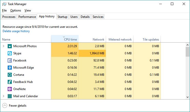Switch to the Performance tab

click(27, 17)
